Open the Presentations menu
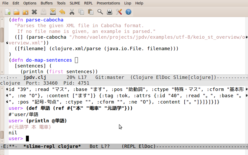The height and width of the screenshot is (155, 248). (108, 3)
